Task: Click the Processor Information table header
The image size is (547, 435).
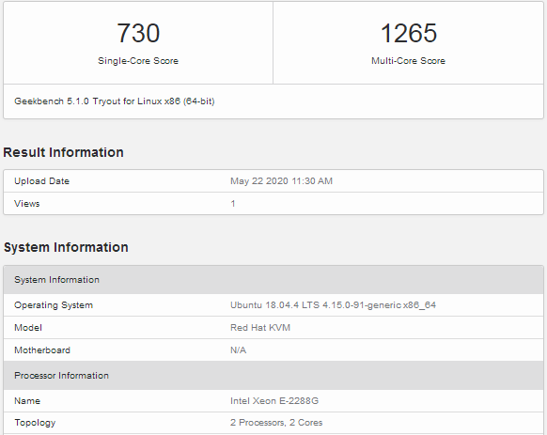Action: [x=273, y=376]
